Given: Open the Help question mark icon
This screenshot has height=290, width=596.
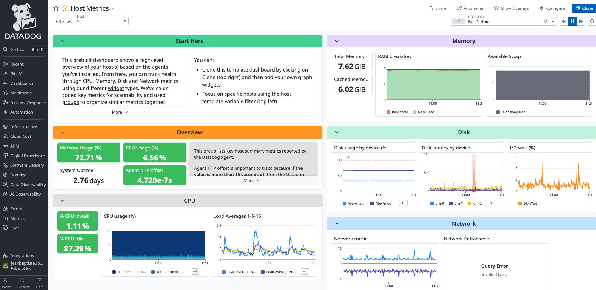Looking at the screenshot, I should (x=40, y=280).
